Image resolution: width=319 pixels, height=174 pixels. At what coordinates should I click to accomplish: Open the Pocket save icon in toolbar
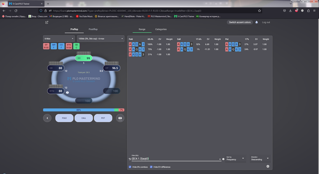point(284,11)
